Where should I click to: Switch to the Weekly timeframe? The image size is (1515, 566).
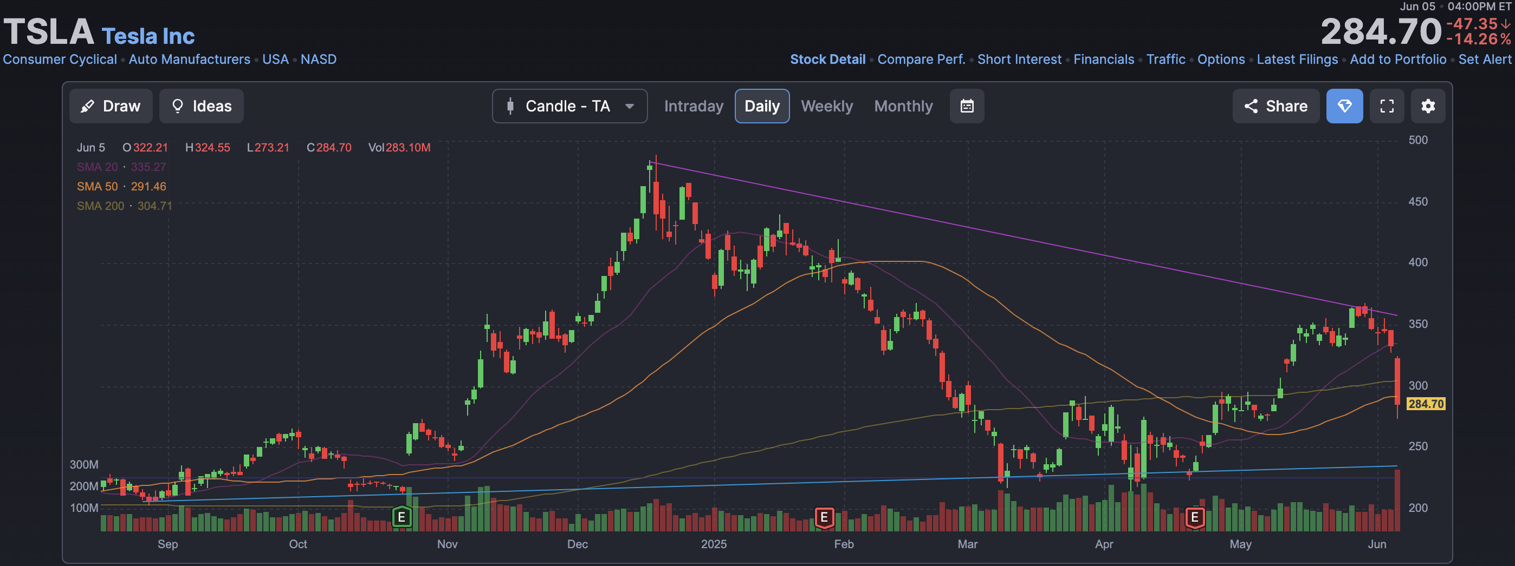coord(826,106)
